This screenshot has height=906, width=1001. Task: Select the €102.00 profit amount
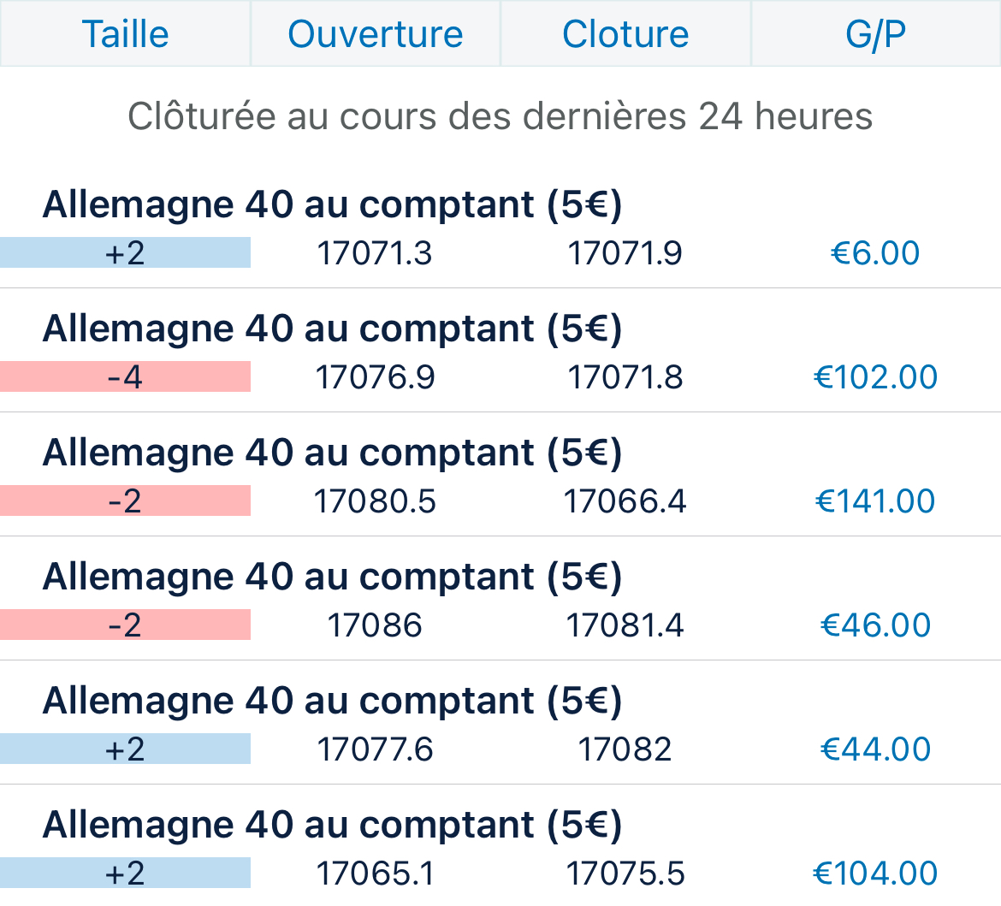click(x=875, y=377)
